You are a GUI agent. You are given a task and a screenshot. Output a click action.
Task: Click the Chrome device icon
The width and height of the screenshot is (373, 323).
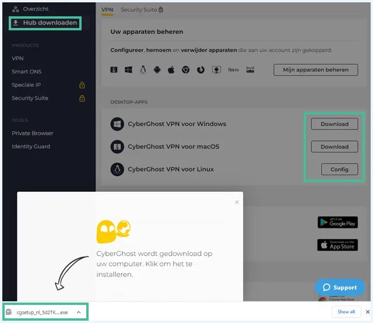point(185,70)
